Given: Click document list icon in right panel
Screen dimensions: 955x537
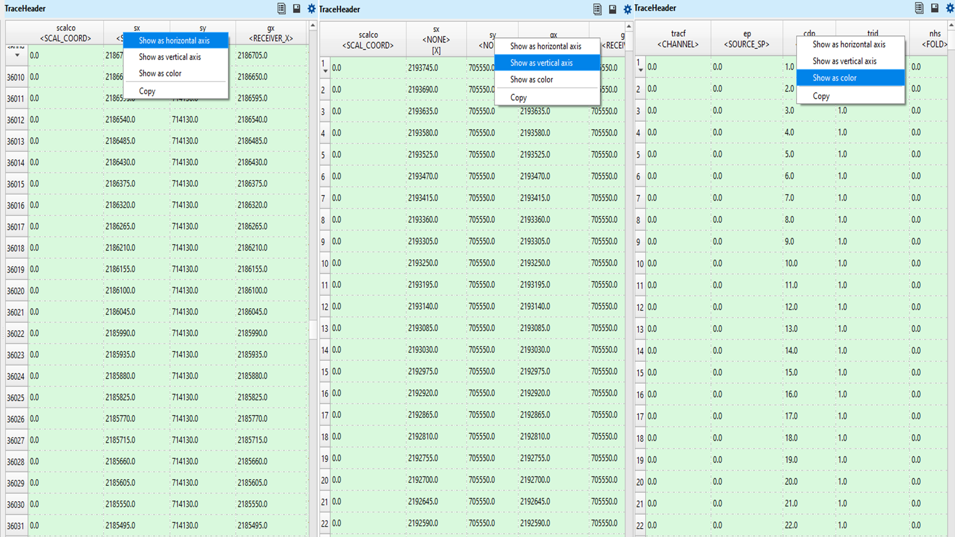Looking at the screenshot, I should point(919,8).
